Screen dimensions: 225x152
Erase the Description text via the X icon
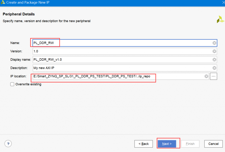pos(214,68)
